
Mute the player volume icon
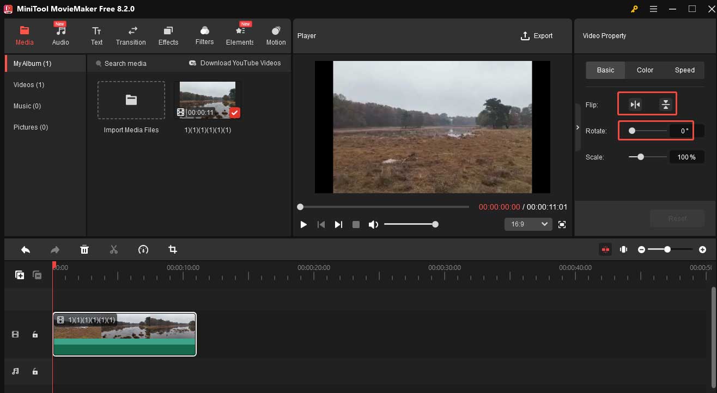click(373, 224)
